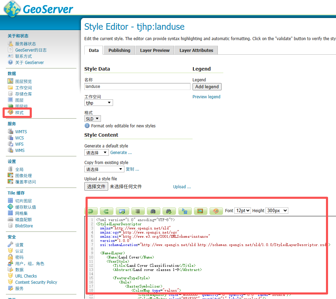Open the URL Checks link
336x299 pixels.
tap(26, 276)
